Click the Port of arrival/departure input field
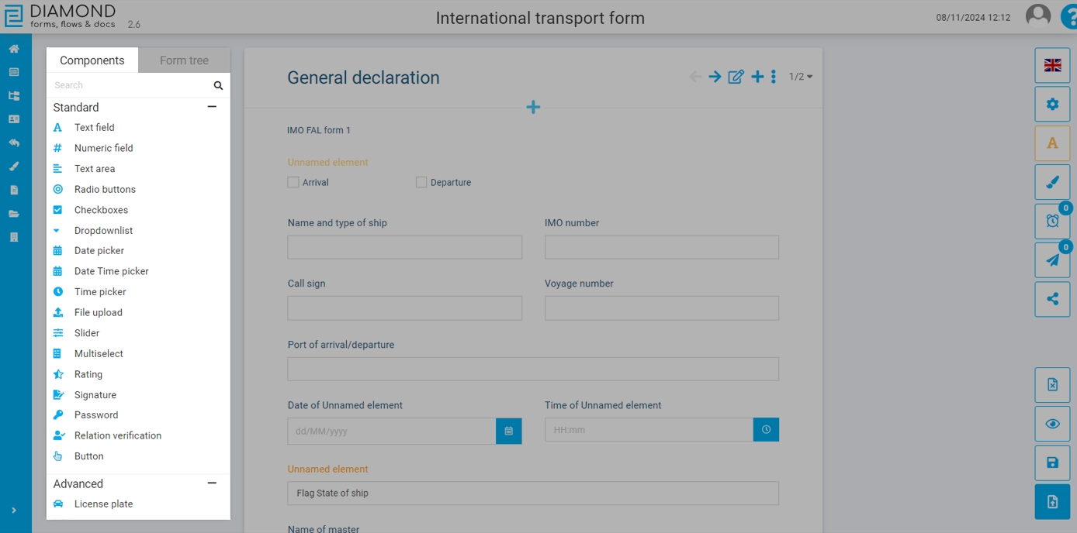This screenshot has width=1077, height=533. (x=532, y=369)
